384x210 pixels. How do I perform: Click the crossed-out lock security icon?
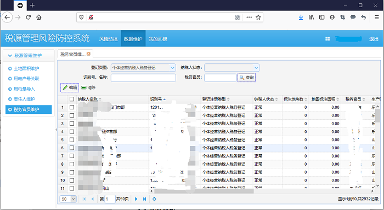[x=91, y=17]
